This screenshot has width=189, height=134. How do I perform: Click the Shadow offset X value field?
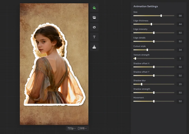(180, 67)
